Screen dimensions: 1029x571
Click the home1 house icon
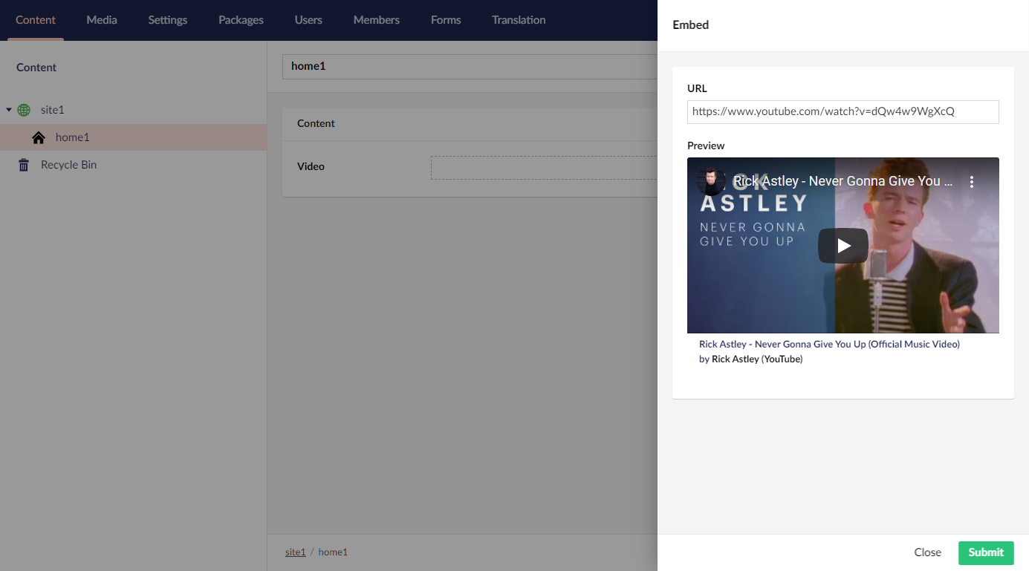[39, 137]
